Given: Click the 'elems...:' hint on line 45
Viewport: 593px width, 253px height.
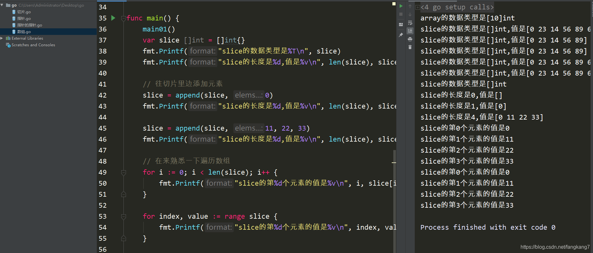Looking at the screenshot, I should click(248, 128).
